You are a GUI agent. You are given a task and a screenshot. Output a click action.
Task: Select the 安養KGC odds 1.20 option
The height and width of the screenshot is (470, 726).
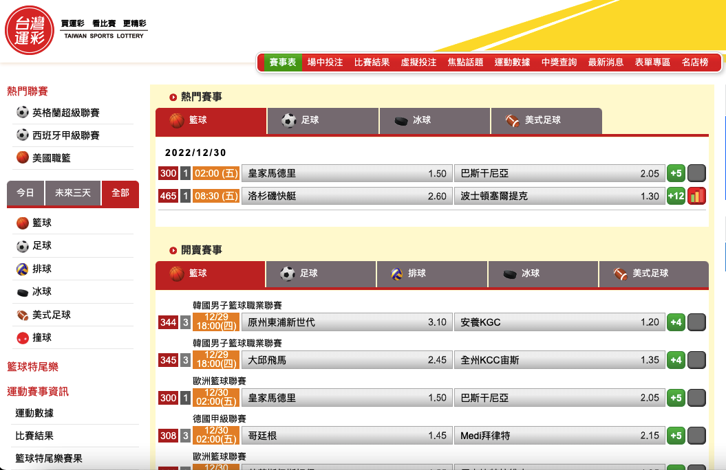[x=559, y=322]
